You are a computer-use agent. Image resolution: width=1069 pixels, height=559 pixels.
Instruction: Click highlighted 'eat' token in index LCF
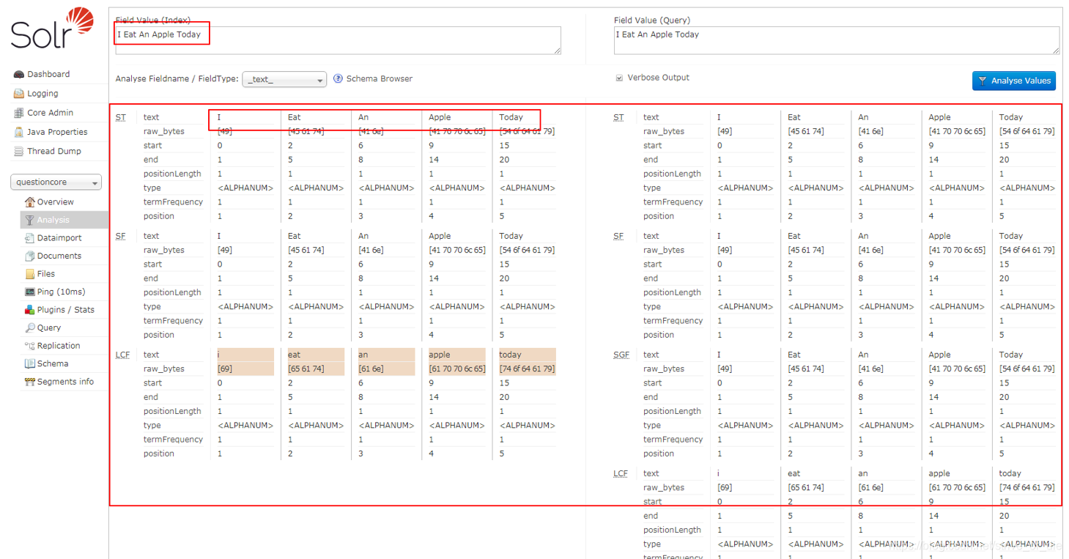coord(316,355)
